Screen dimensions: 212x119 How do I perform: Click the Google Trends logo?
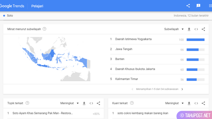point(12,6)
